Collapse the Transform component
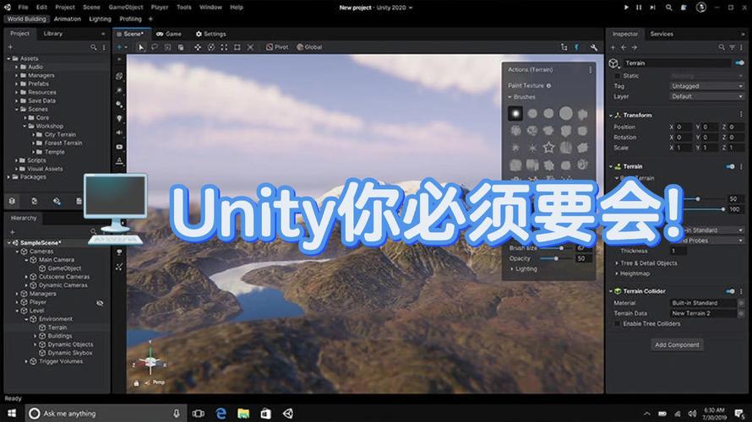The image size is (752, 422). pos(611,116)
